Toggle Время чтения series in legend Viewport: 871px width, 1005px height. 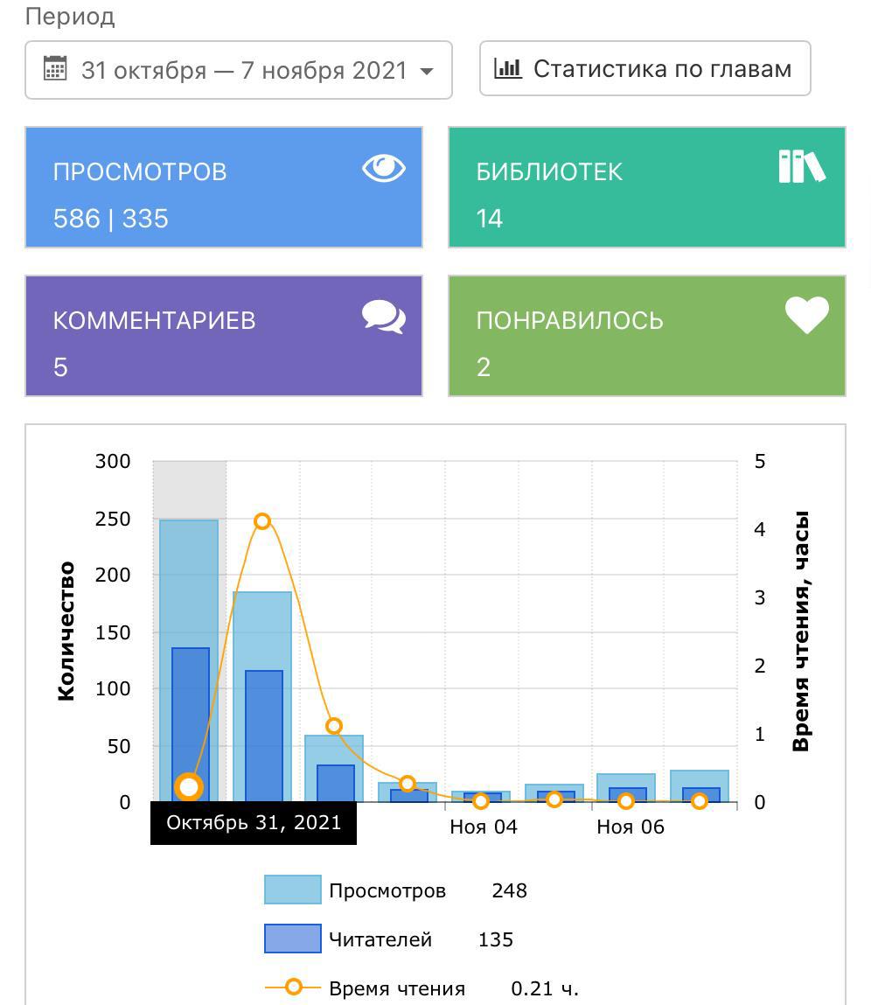click(397, 988)
